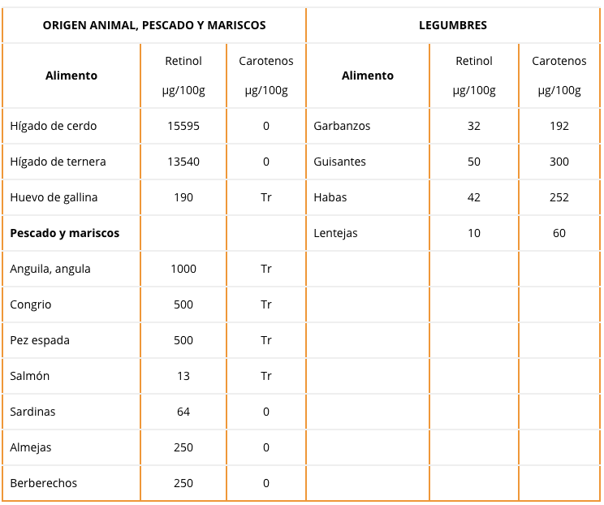Select the Hígado de cerdo row label
Screen dimensions: 604x505
click(x=53, y=126)
